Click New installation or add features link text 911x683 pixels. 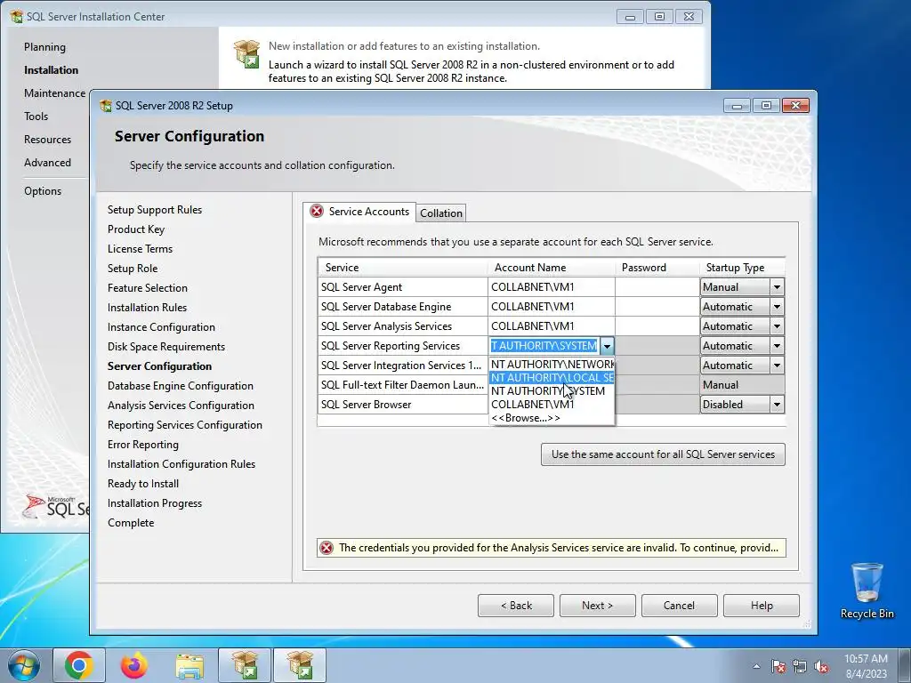point(404,46)
